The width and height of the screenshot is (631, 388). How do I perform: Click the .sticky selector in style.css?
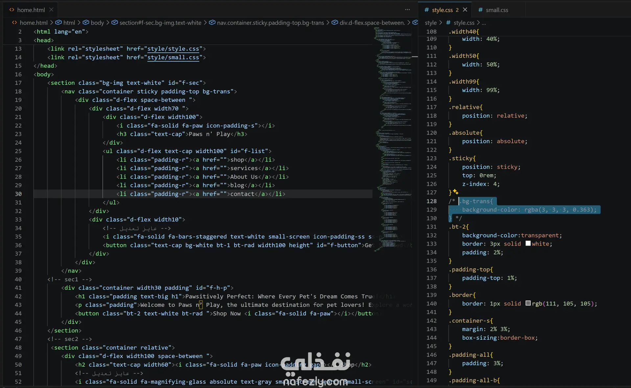coord(462,158)
